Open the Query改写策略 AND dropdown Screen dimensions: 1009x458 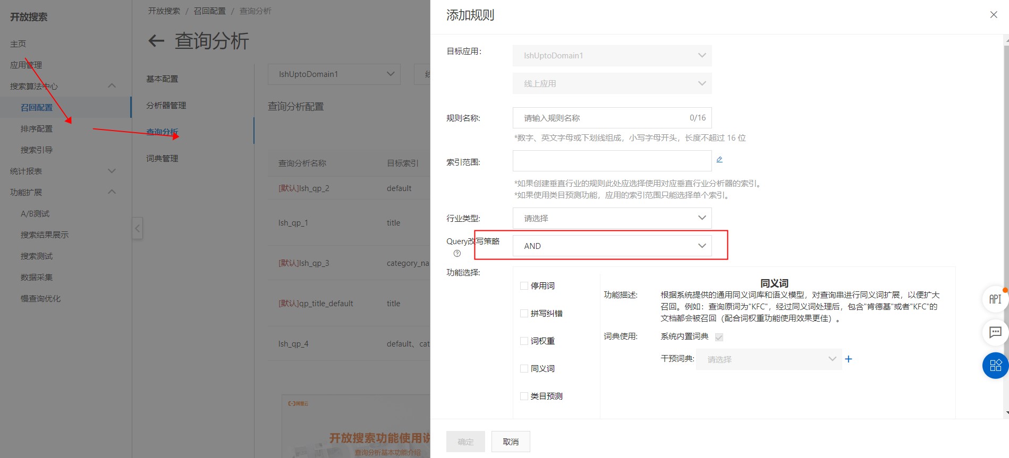click(x=612, y=246)
